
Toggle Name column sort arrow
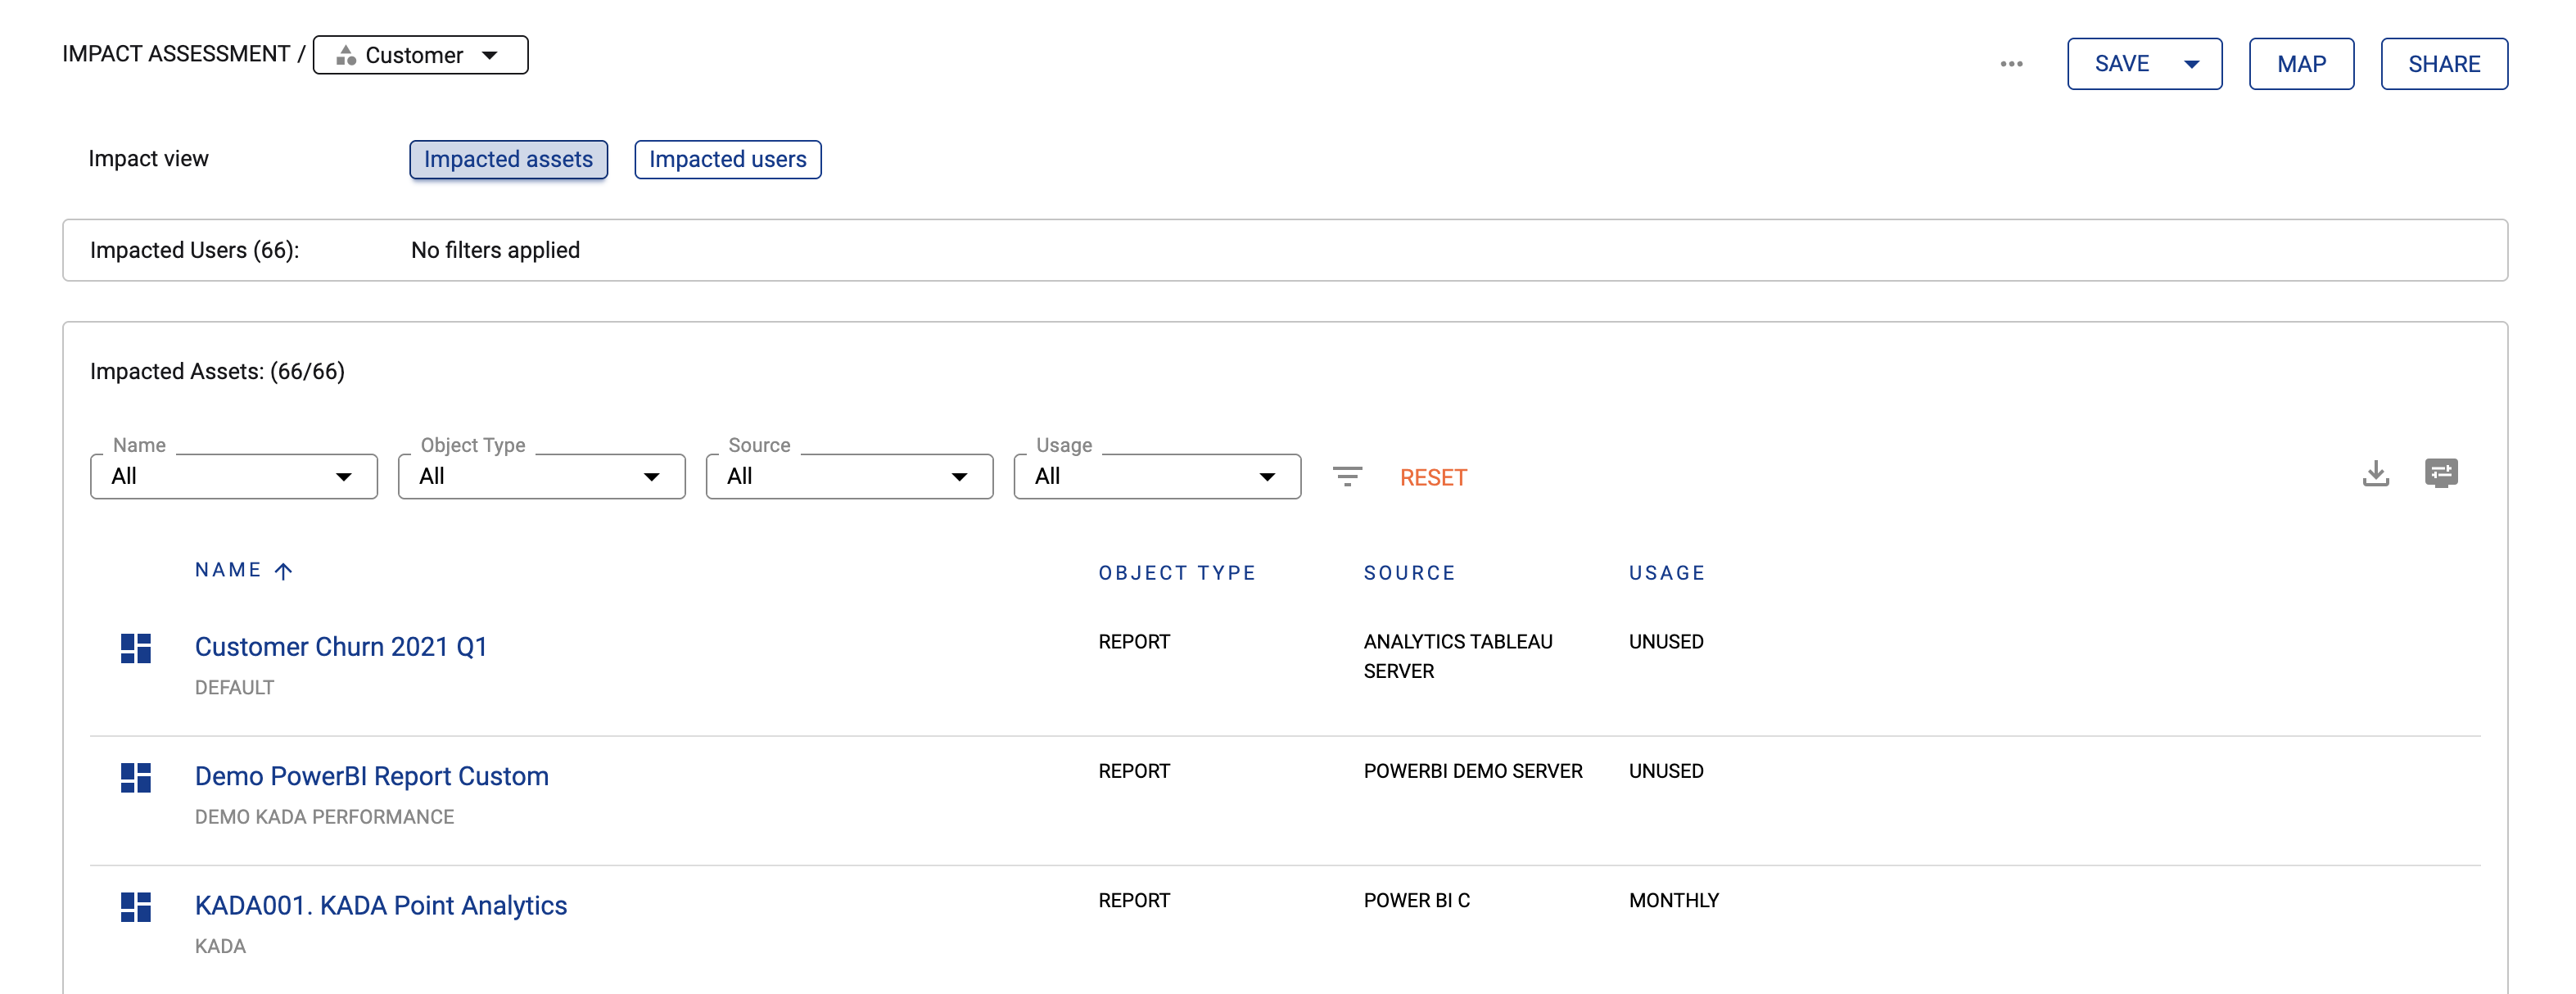(x=284, y=571)
